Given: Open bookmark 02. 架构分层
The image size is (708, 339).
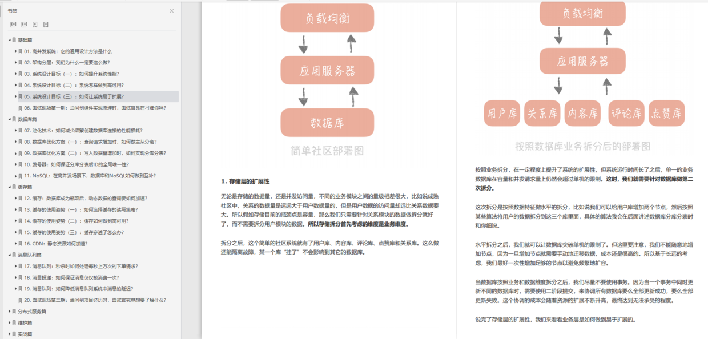Looking at the screenshot, I should pos(67,63).
